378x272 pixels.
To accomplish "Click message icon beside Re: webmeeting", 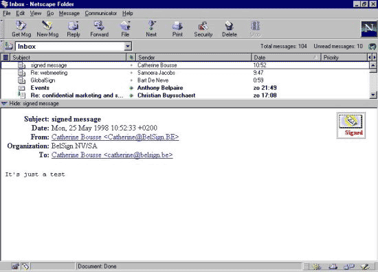I will (x=22, y=73).
